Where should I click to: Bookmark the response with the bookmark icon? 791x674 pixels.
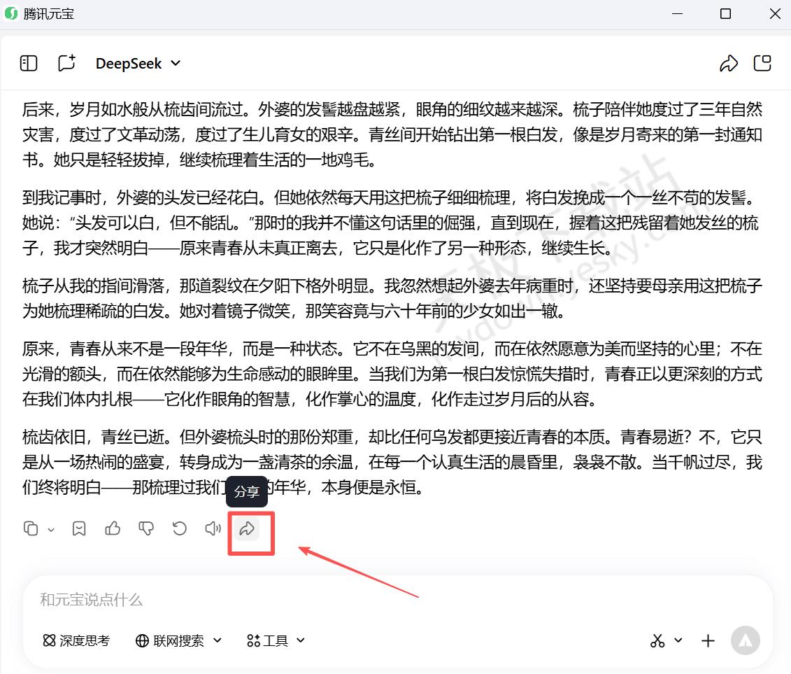(79, 529)
